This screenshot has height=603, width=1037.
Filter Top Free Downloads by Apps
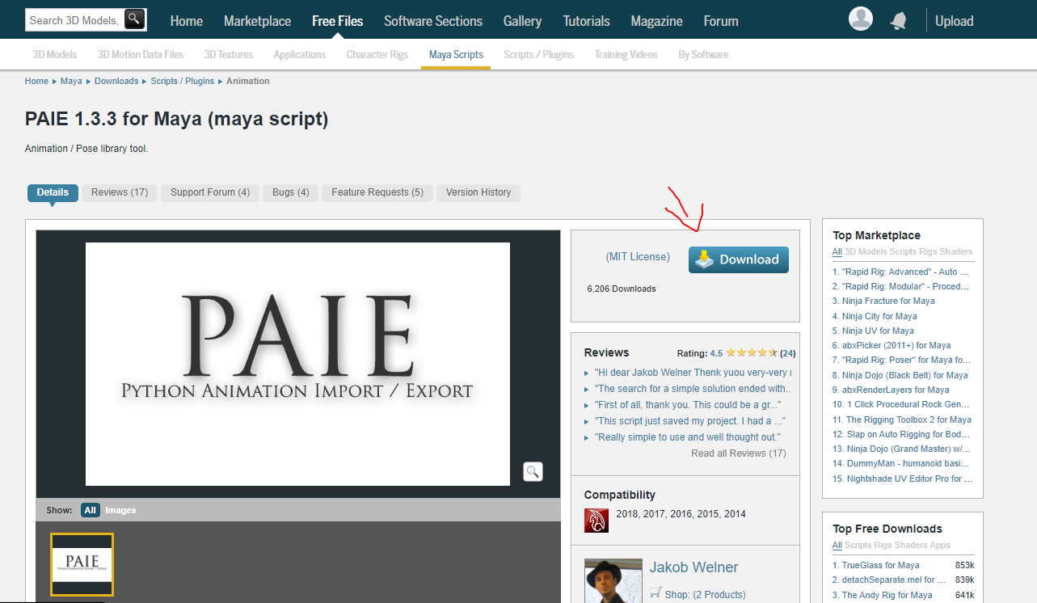click(940, 546)
